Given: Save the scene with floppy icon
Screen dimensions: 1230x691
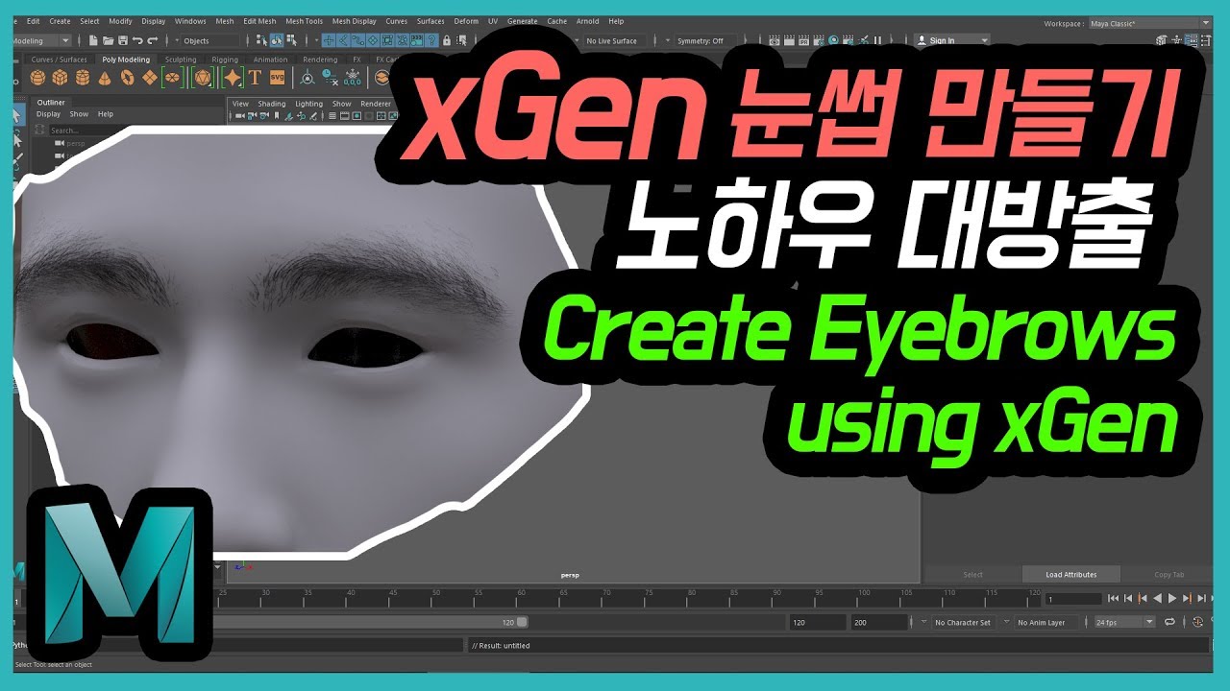Looking at the screenshot, I should click(123, 40).
